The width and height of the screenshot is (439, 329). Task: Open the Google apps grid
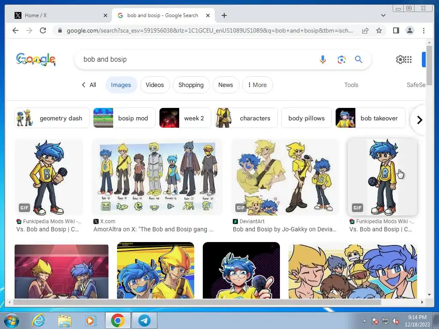[409, 59]
